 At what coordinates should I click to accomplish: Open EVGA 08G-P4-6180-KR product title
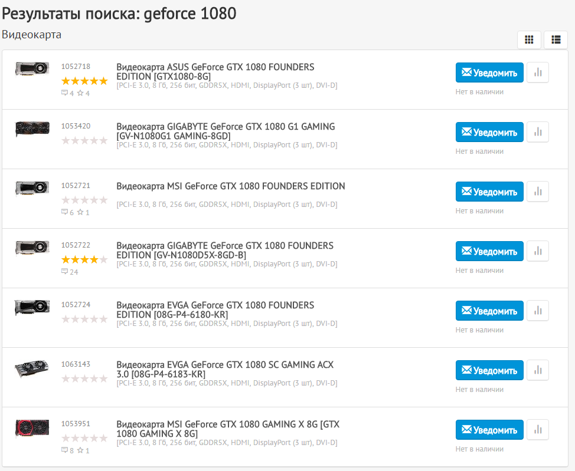coord(215,310)
